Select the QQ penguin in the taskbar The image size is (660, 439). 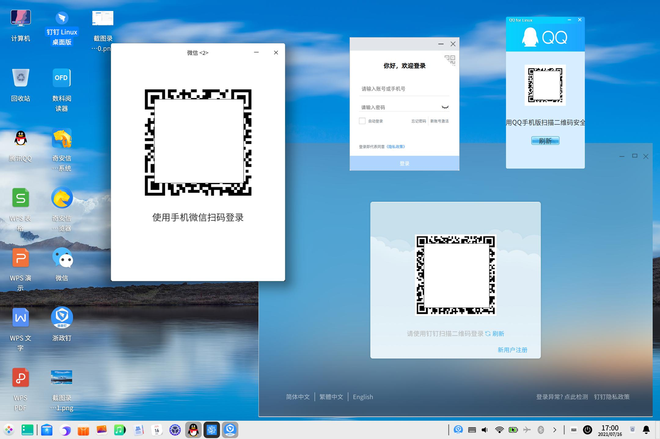pos(193,430)
